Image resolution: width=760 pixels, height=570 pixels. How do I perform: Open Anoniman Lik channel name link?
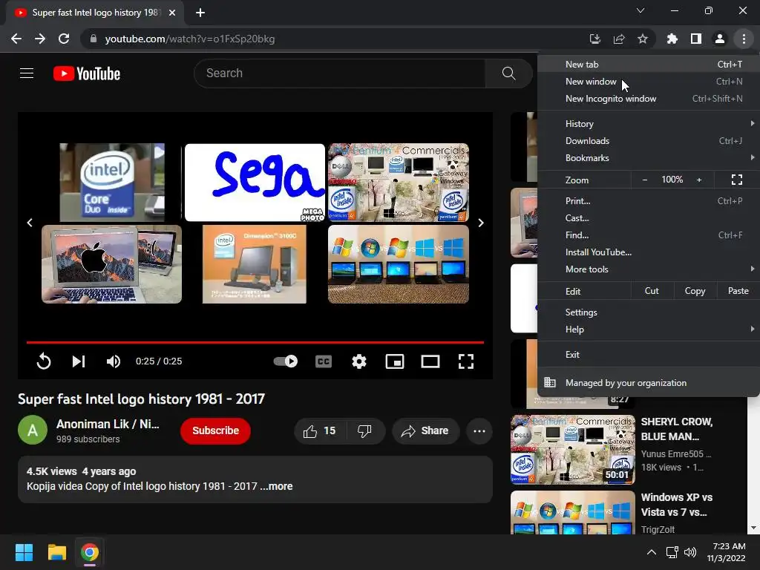pos(108,424)
